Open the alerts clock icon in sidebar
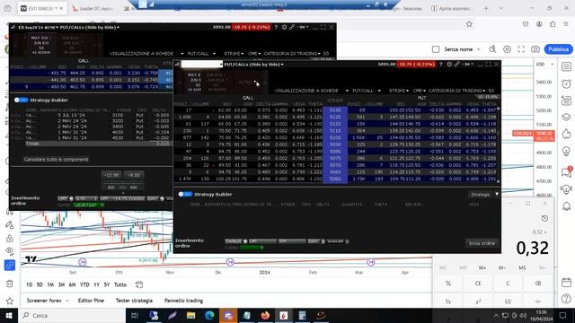Viewport: 575px width, 323px height. click(x=566, y=83)
